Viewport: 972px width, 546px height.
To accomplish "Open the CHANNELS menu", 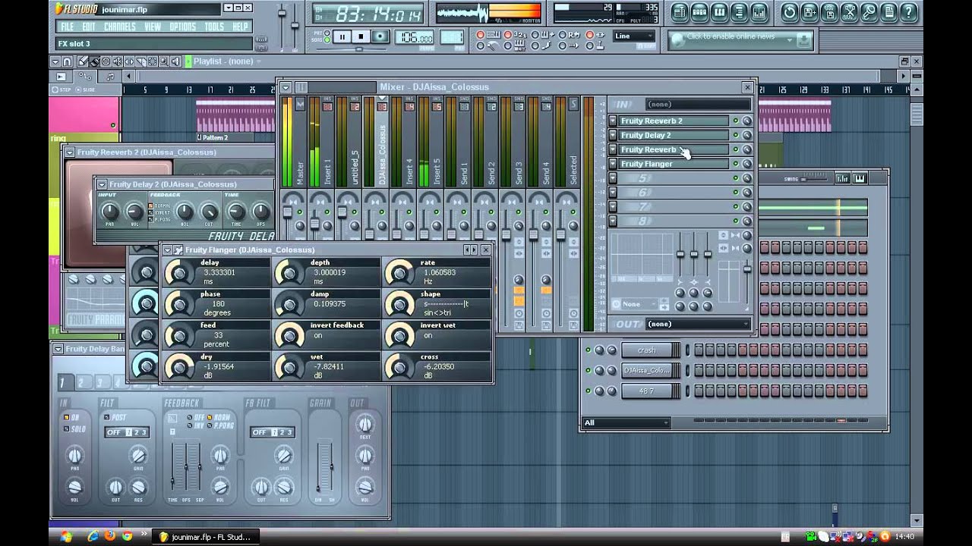I will [120, 27].
